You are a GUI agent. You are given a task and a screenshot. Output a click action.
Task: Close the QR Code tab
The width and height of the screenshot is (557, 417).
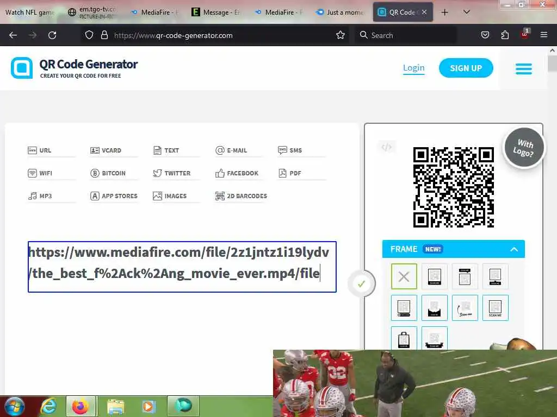tap(424, 12)
